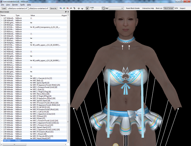Expand the NiFooter row
The image size is (191, 146).
pyautogui.click(x=2, y=141)
